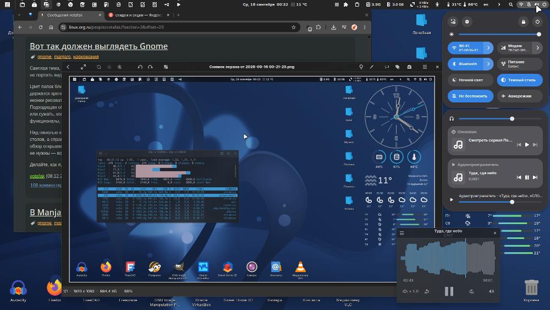This screenshot has width=550, height=310.
Task: Toggle Темный стиль dark style
Action: [x=520, y=80]
